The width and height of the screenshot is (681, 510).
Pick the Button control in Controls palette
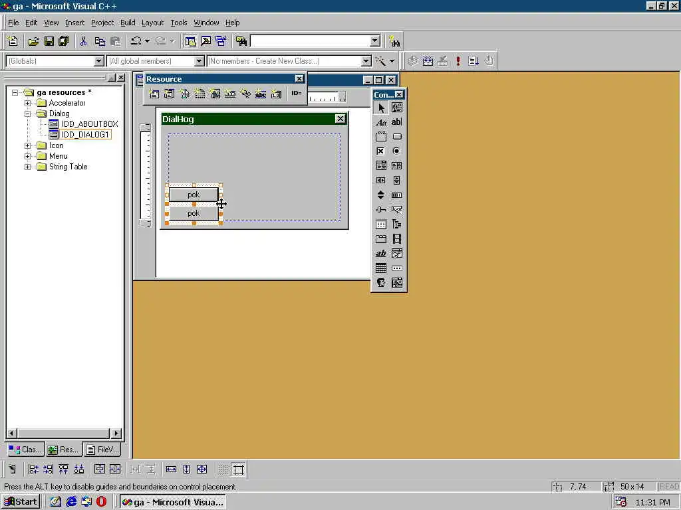pos(396,137)
